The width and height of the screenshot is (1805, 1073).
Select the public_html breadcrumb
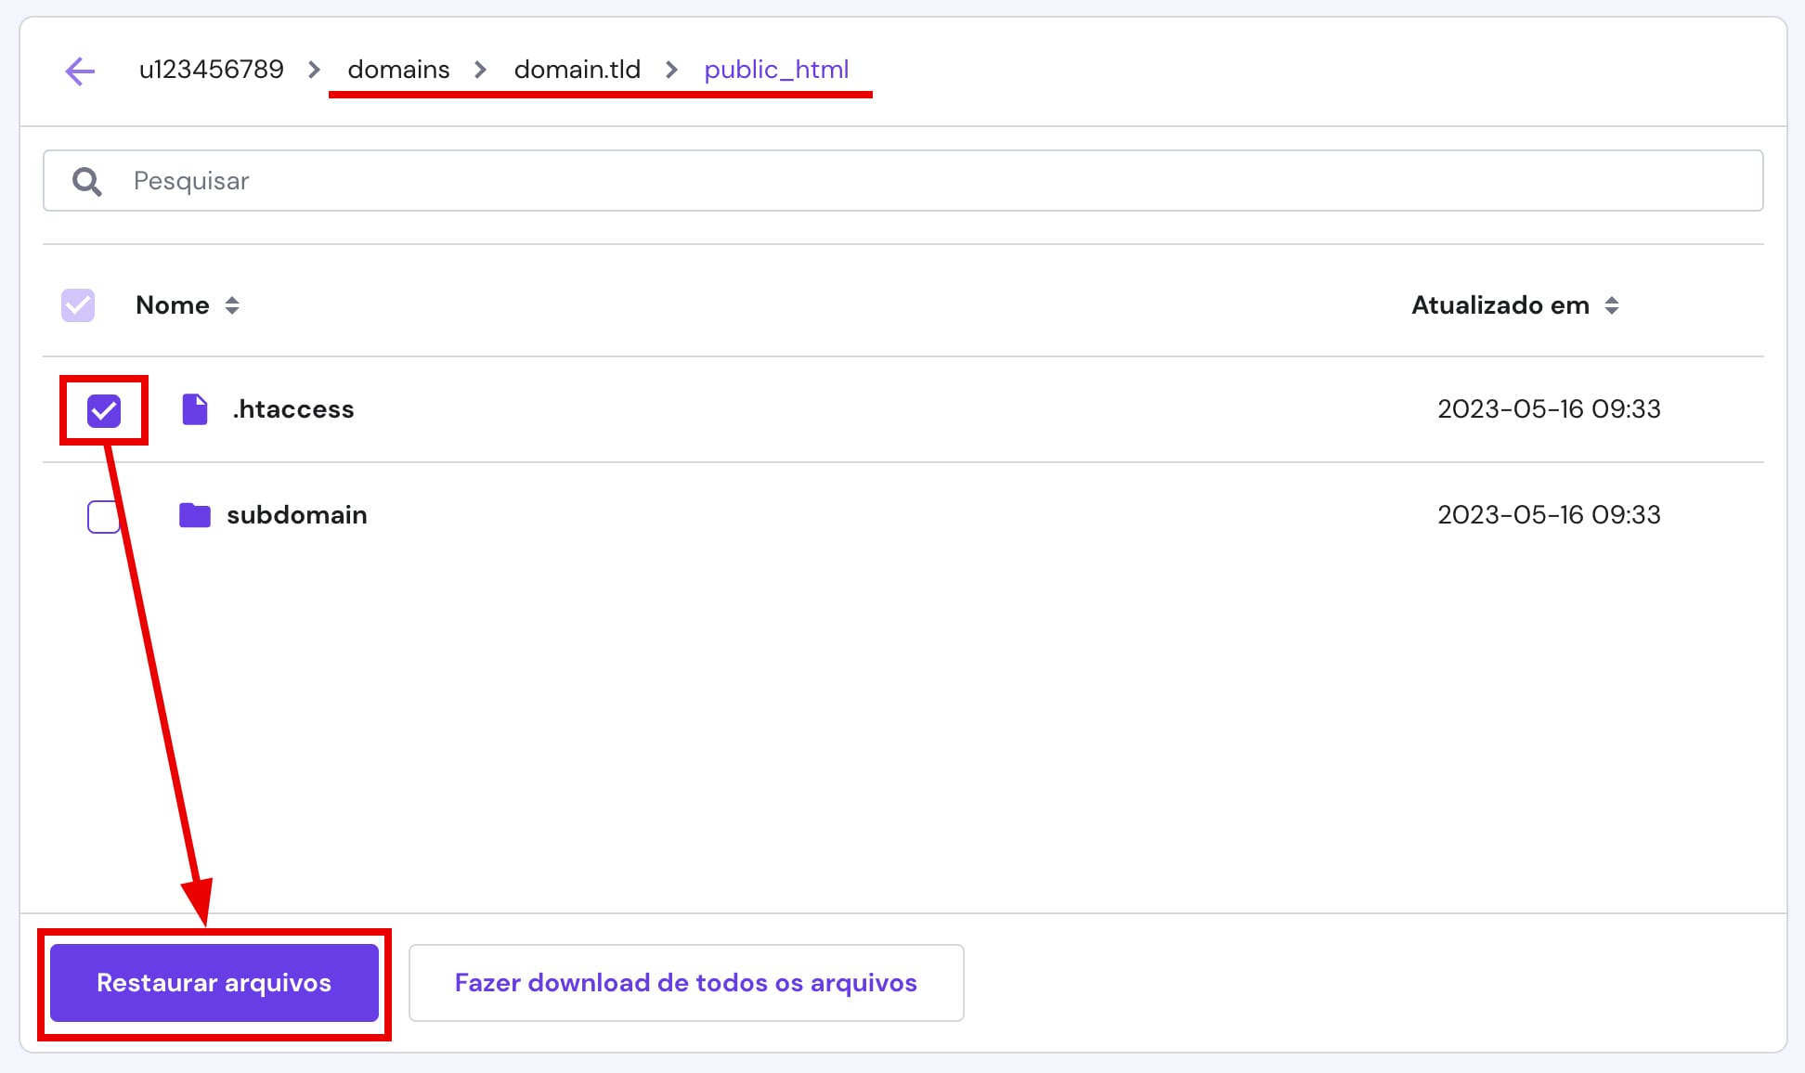click(776, 69)
